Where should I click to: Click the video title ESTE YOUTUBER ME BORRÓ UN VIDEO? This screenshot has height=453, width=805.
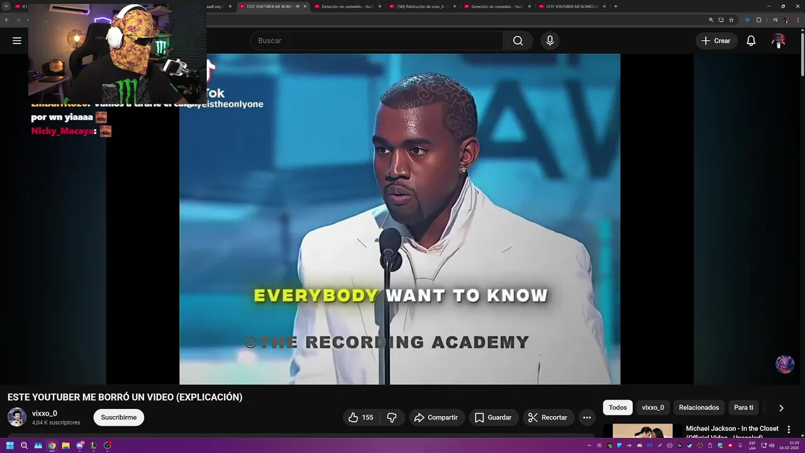pyautogui.click(x=125, y=397)
